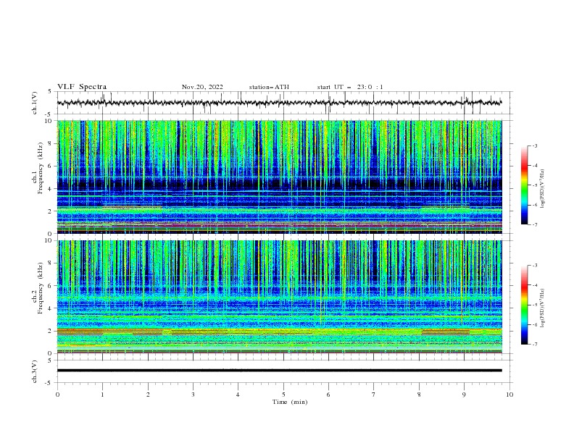Click the ch.2 "Frequency (kHz)" axis label
The width and height of the screenshot is (574, 443).
click(x=41, y=288)
